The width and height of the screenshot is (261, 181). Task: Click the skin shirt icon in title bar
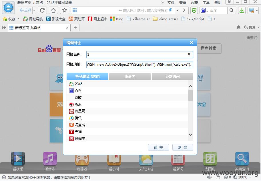pyautogui.click(x=229, y=2)
